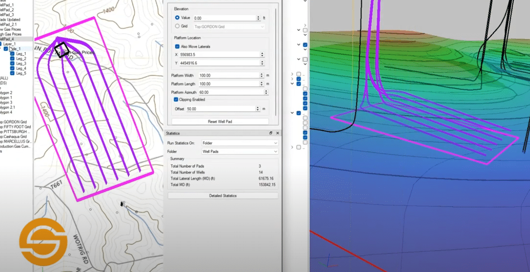530x272 pixels.
Task: Open the Run Statistics On dropdown
Action: (240, 143)
